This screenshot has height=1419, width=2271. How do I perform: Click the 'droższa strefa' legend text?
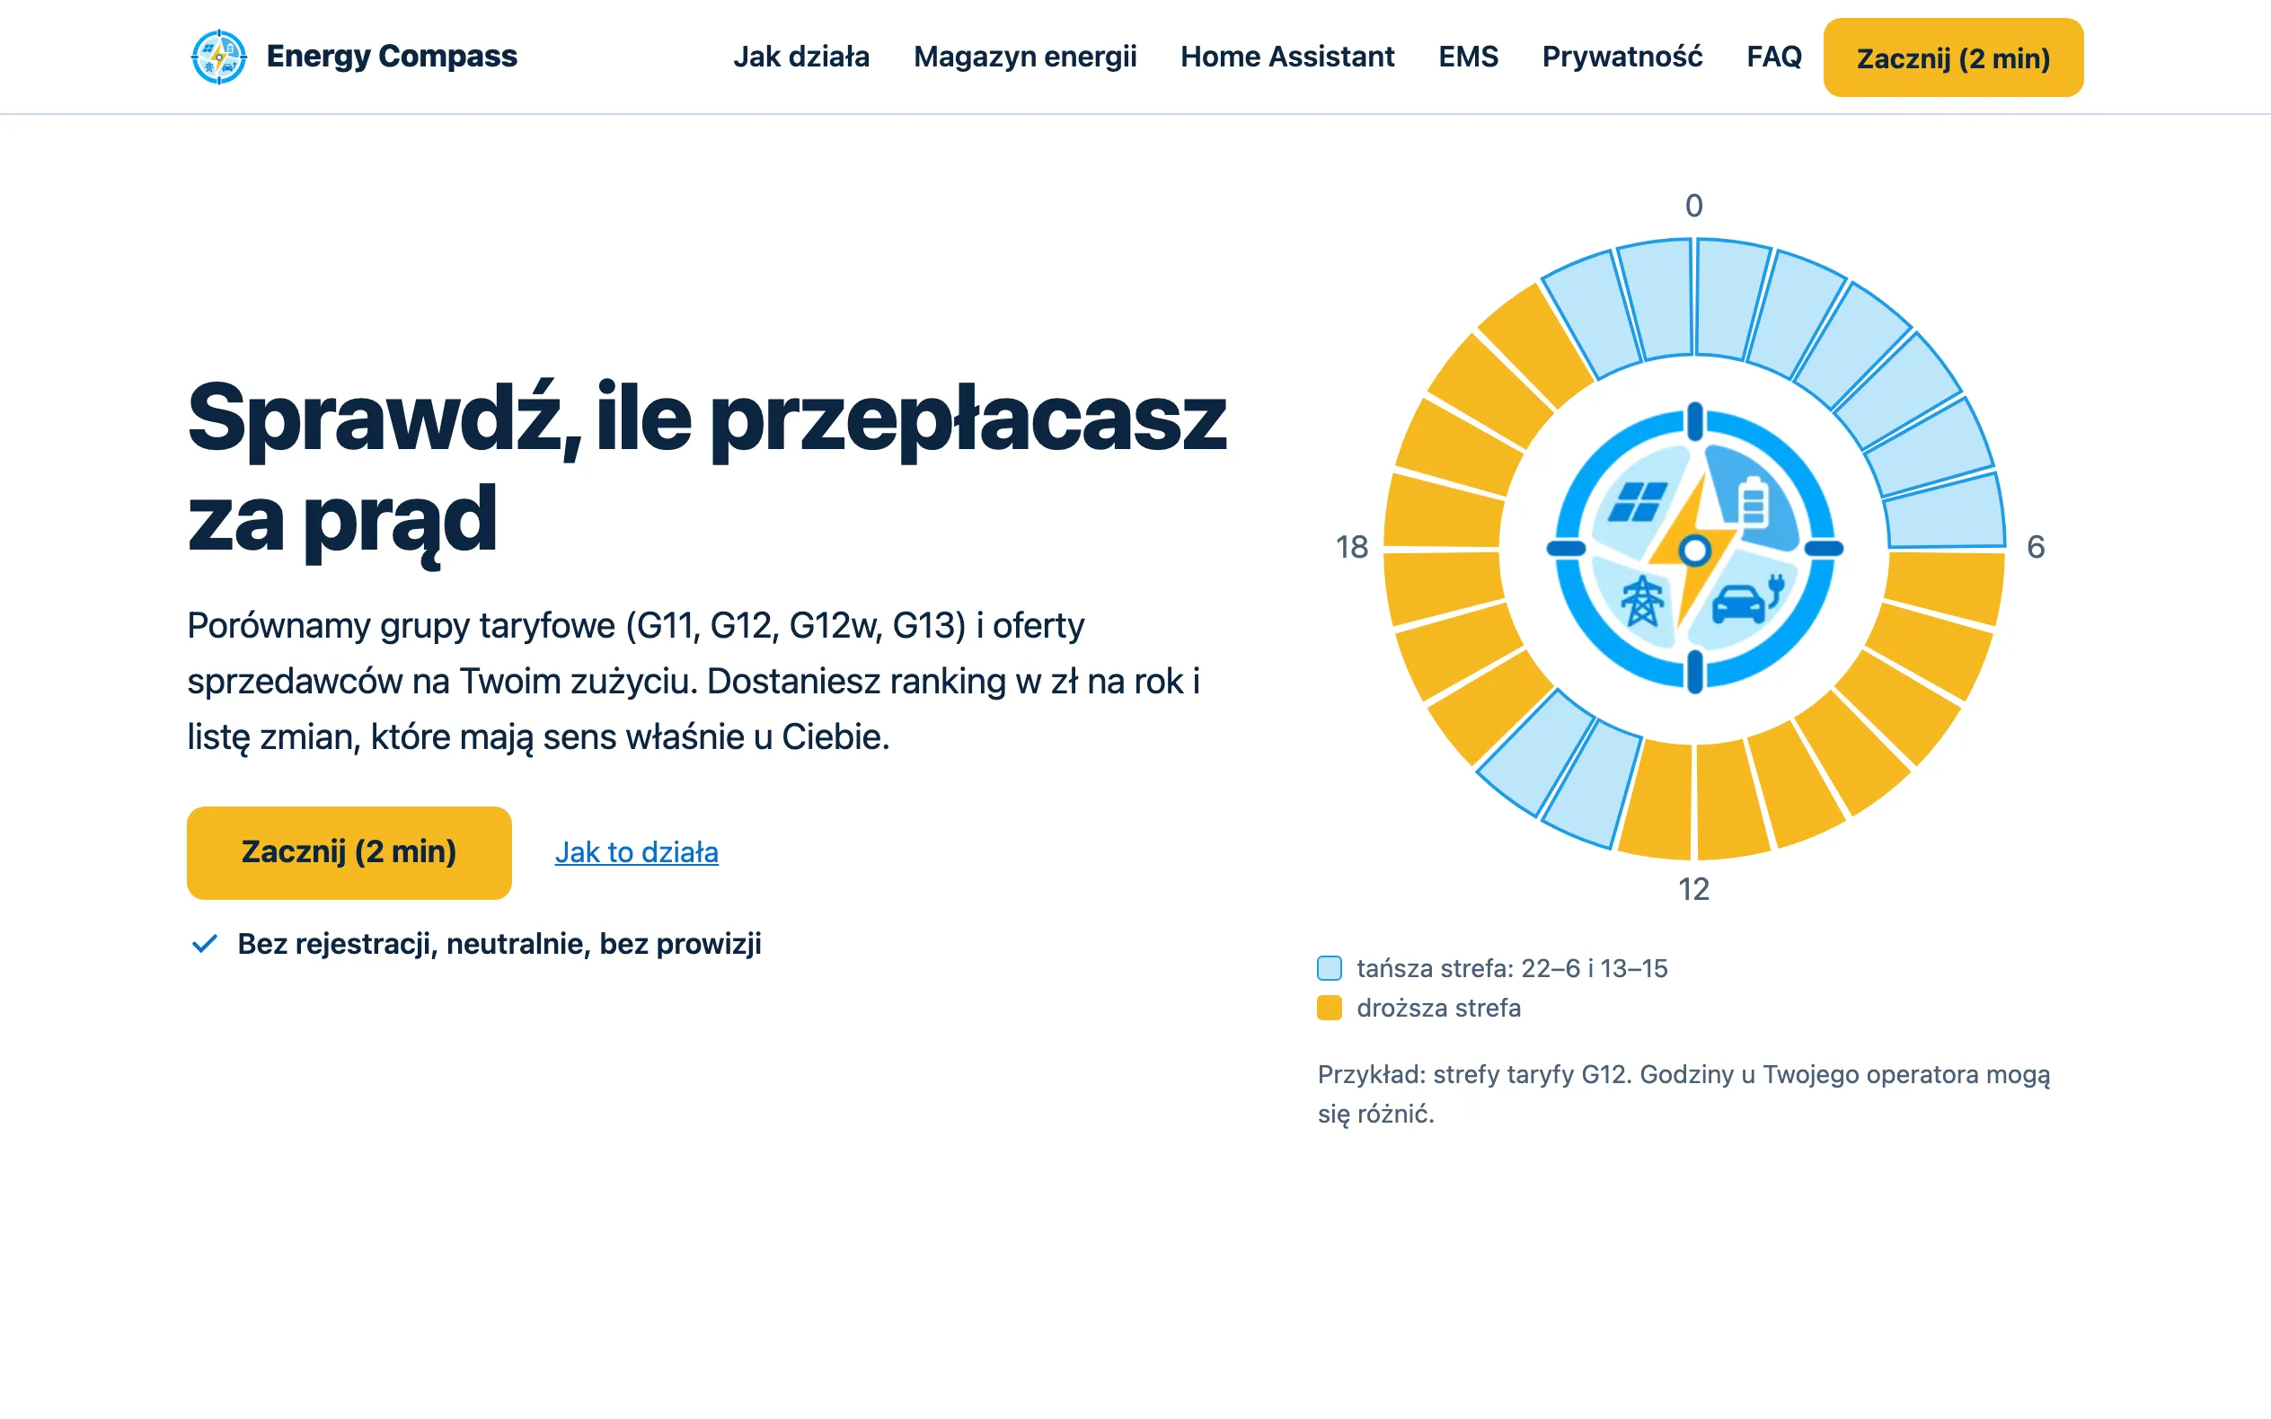tap(1438, 1008)
